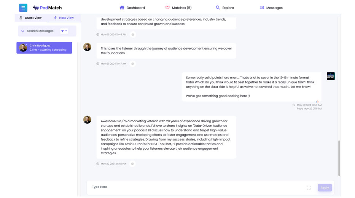Open Matches (5) heart icon
Viewport: 355px width, 198px height.
(167, 8)
